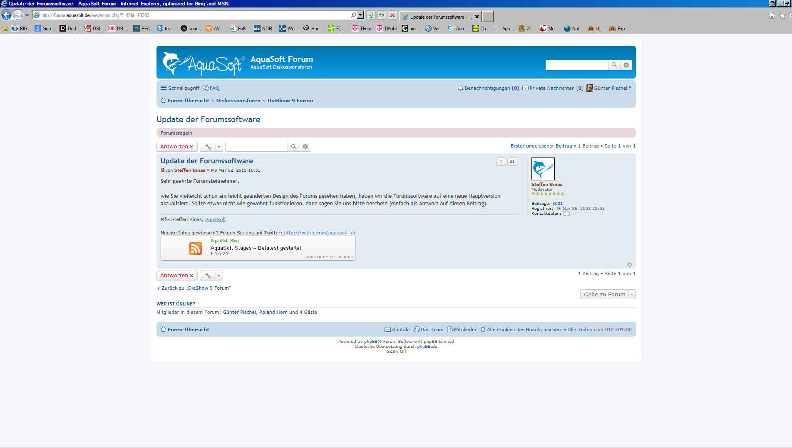Screen dimensions: 792x448
Task: Click the contact details speech bubble icon
Action: [566, 214]
